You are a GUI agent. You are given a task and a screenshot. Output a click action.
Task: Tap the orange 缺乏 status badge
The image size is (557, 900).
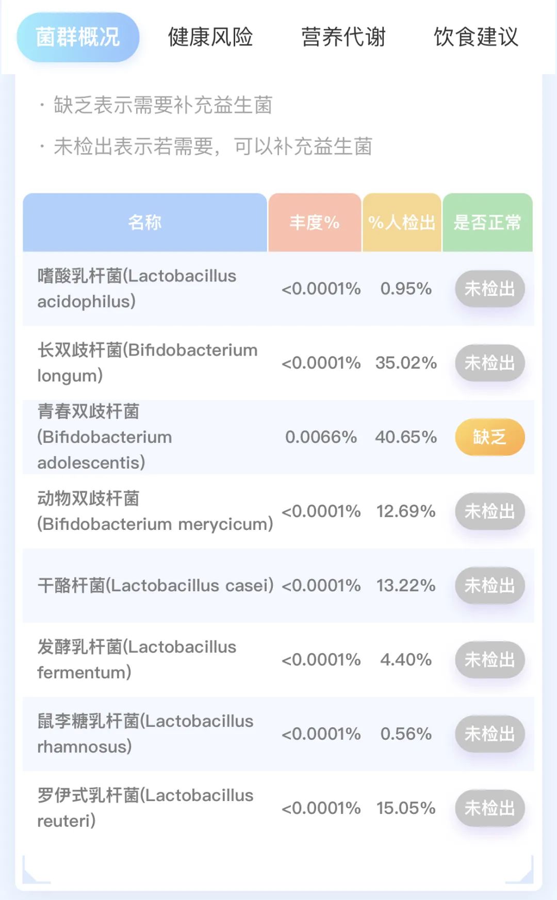coord(489,437)
